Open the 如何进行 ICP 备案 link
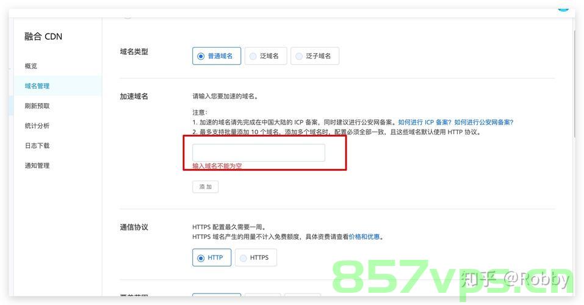 [x=425, y=122]
